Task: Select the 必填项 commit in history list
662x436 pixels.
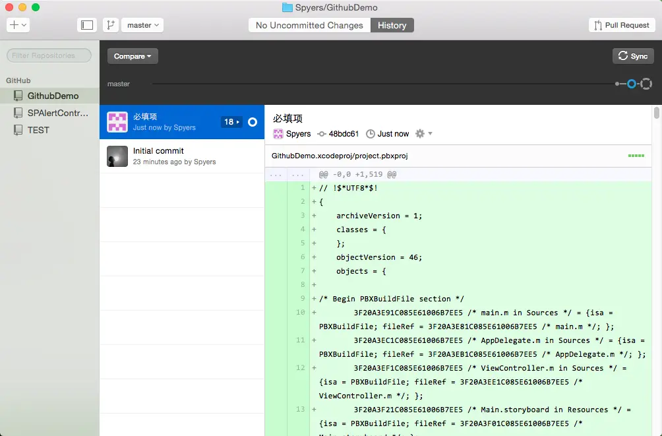Action: 182,121
